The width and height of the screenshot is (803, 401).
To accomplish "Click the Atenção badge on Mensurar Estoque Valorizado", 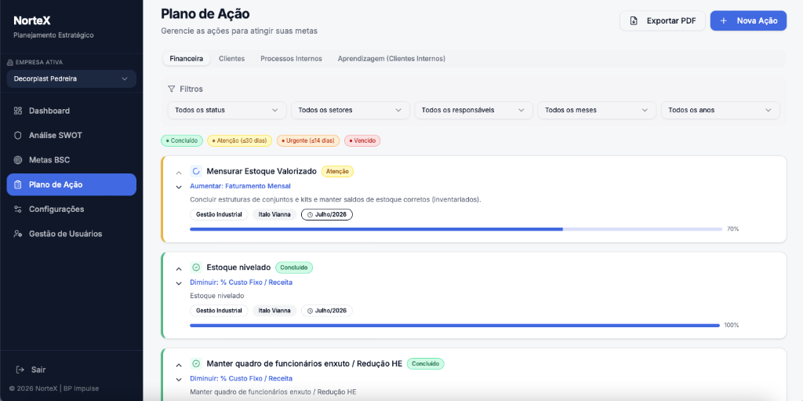I will pos(337,171).
